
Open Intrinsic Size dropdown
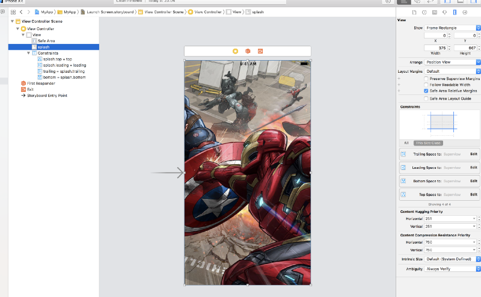click(452, 259)
